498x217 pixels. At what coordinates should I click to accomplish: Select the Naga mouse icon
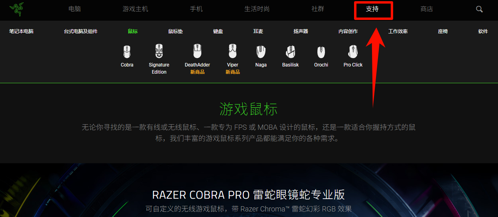(x=261, y=51)
